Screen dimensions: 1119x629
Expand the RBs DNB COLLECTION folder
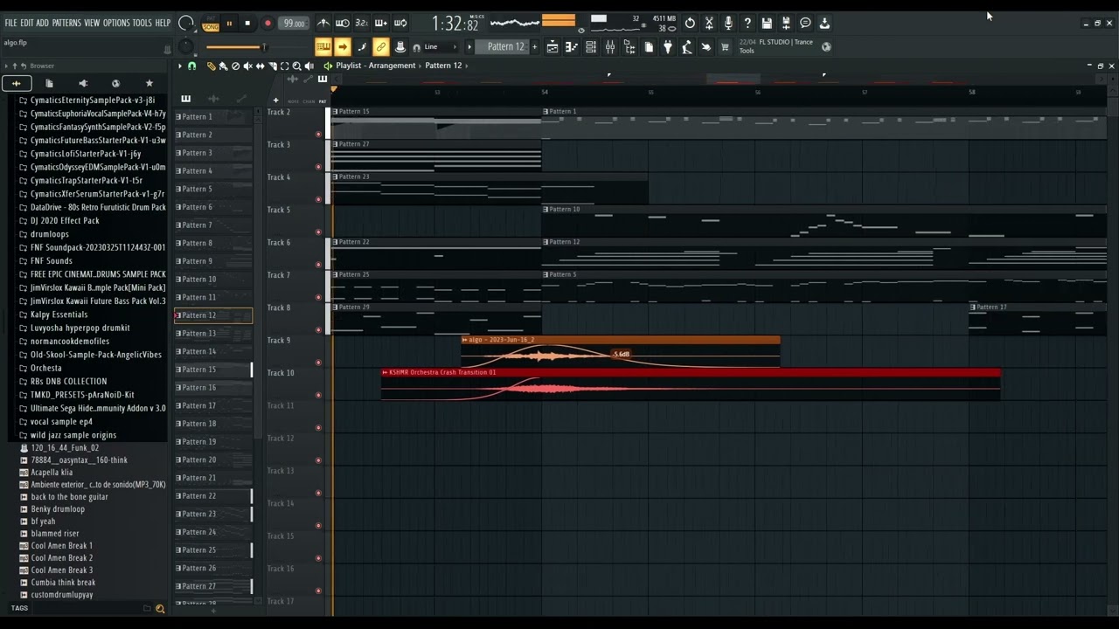tap(63, 381)
